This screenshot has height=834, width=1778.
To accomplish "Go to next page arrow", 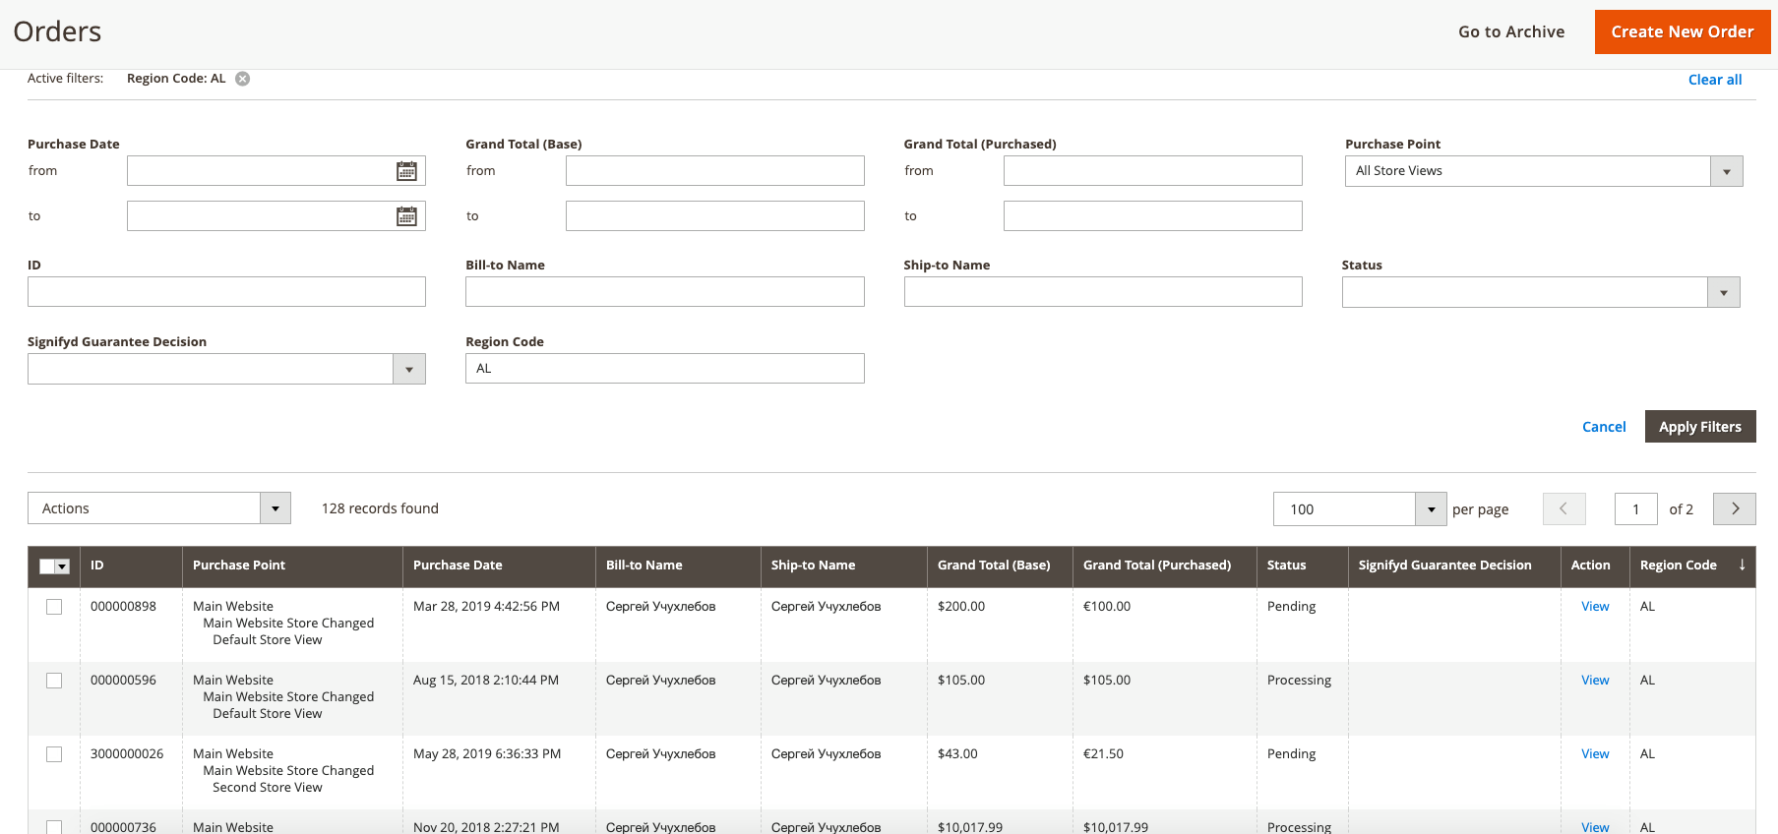I will [1735, 508].
